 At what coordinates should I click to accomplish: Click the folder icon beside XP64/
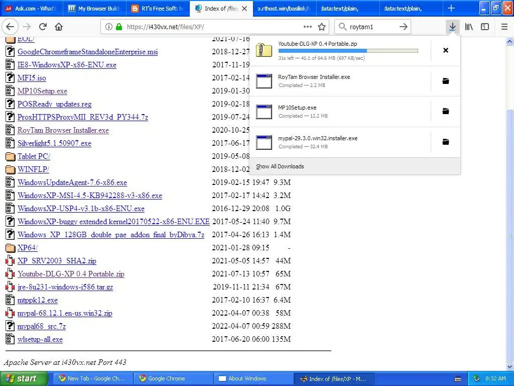10,248
